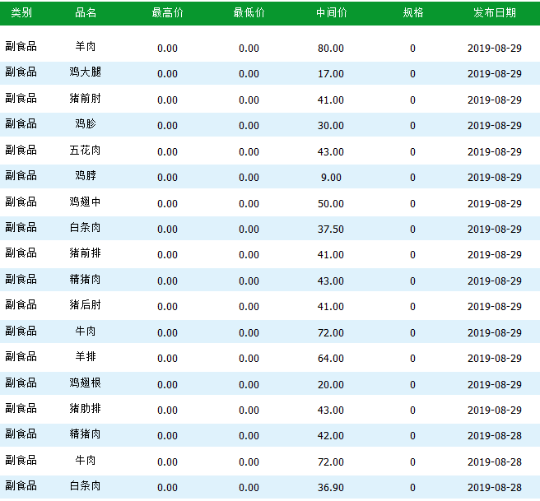Viewport: 540px width, 501px height.
Task: Select the 五花肉 product name cell
Action: point(86,150)
